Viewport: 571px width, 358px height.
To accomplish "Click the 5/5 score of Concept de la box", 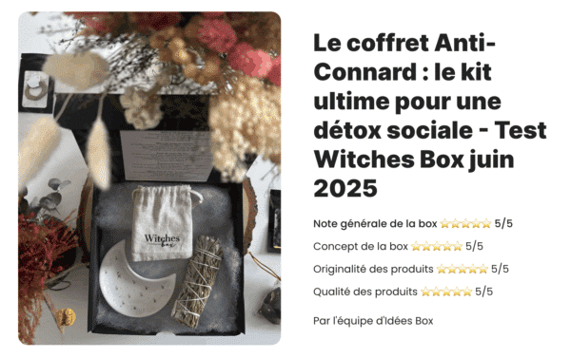I will (474, 246).
